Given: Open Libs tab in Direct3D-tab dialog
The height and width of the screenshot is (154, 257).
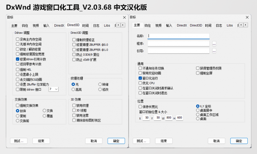Looking at the screenshot, I should coord(107,25).
